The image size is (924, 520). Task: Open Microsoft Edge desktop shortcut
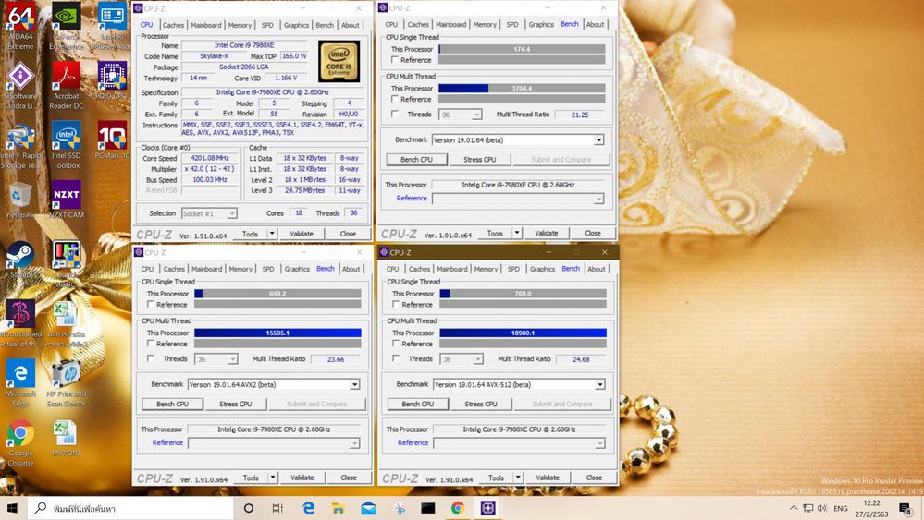click(x=20, y=383)
